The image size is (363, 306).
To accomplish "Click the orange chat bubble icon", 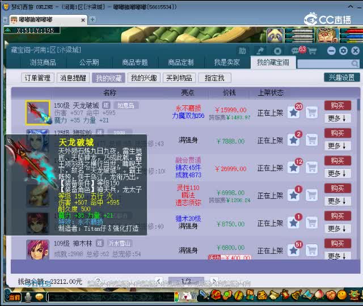I will [39, 297].
